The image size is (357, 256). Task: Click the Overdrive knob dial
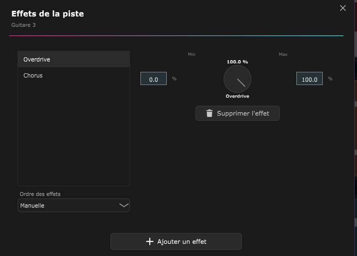237,79
